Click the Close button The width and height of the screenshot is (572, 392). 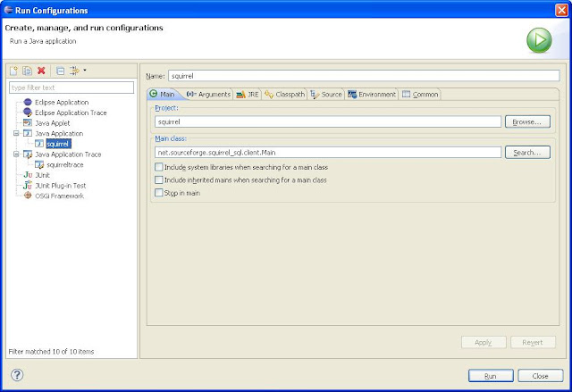tap(540, 376)
